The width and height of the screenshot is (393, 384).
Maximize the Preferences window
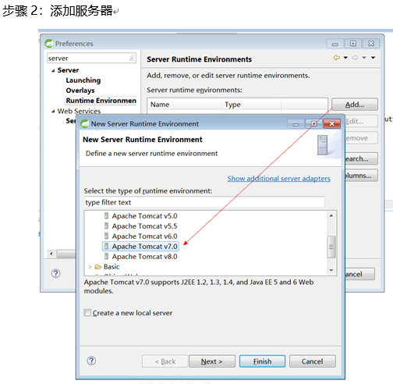pos(353,44)
